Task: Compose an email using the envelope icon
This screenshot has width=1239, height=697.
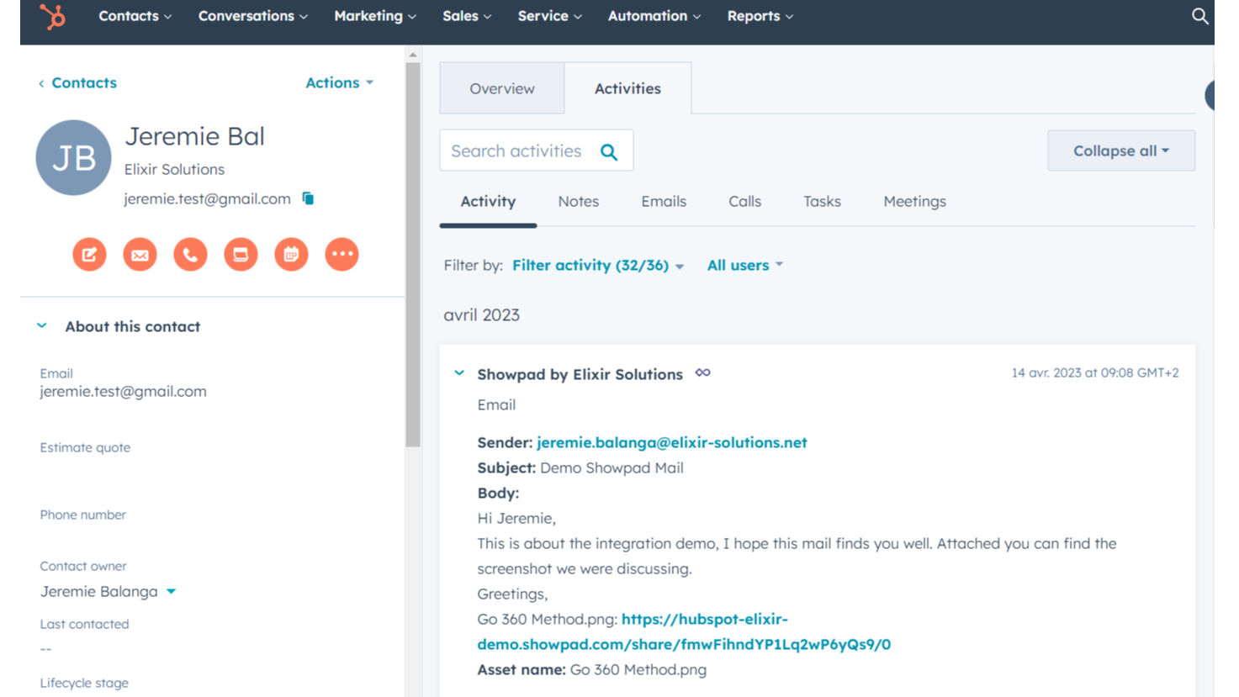Action: (140, 254)
